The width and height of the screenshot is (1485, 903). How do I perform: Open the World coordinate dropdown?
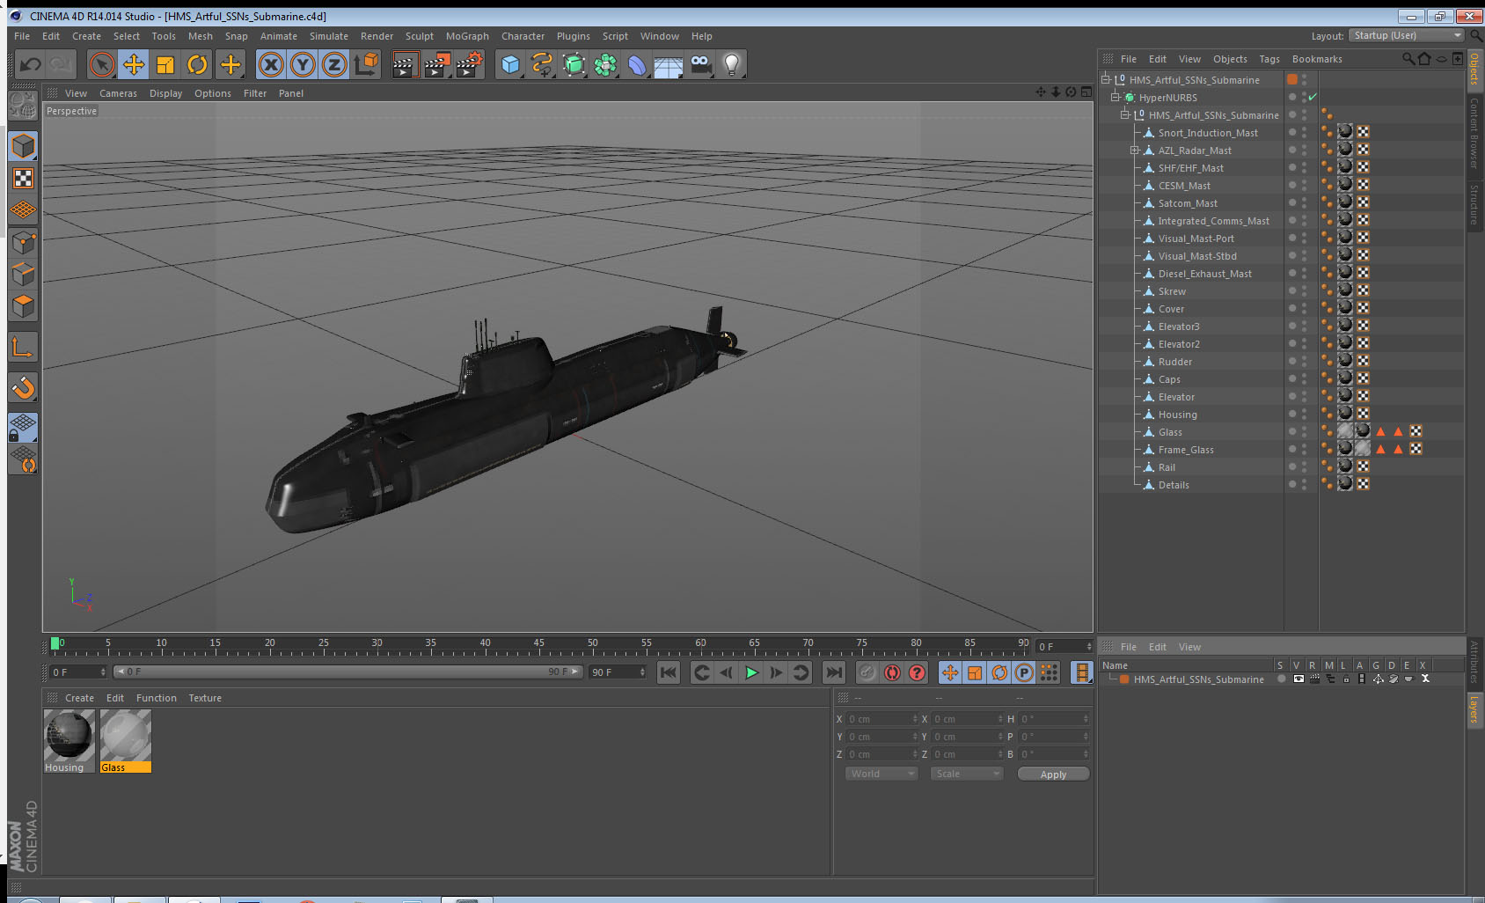coord(881,774)
